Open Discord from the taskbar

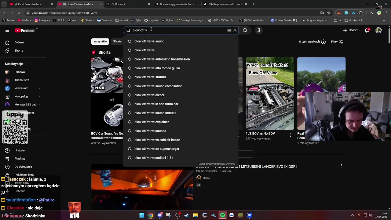coord(160,215)
